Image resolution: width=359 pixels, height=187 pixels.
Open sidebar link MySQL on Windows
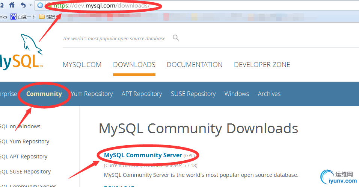(20, 126)
